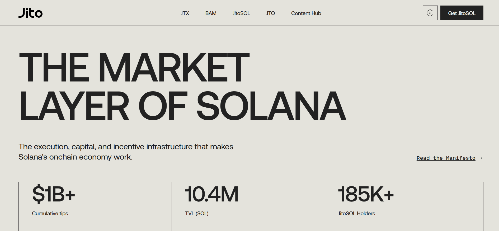Click the headline THE MARKET
This screenshot has width=499, height=231.
point(134,67)
